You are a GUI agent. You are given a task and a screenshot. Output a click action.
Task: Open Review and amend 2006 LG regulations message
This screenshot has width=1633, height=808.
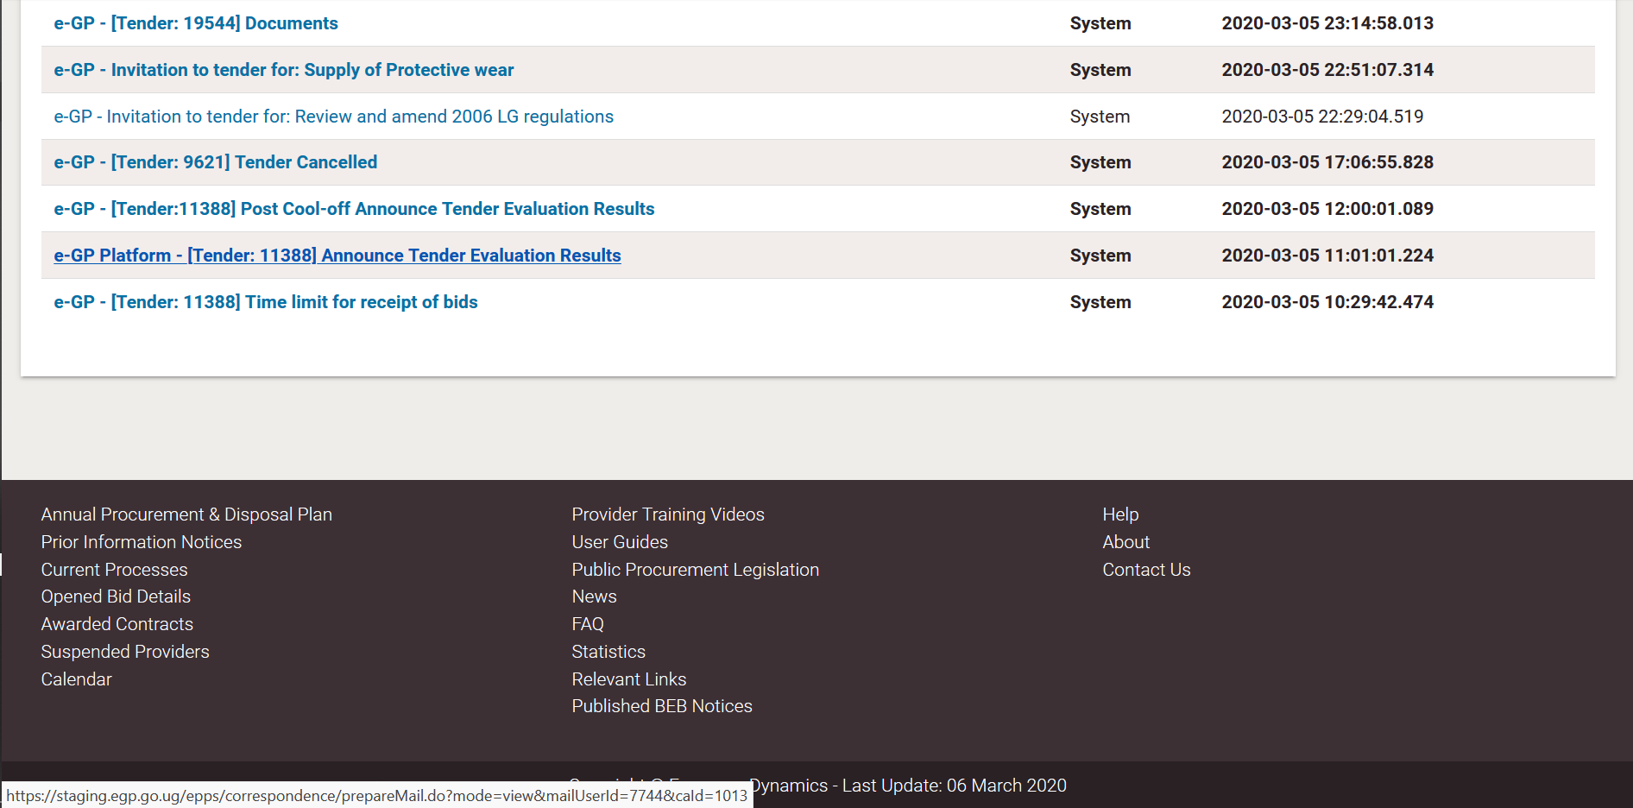pos(333,117)
